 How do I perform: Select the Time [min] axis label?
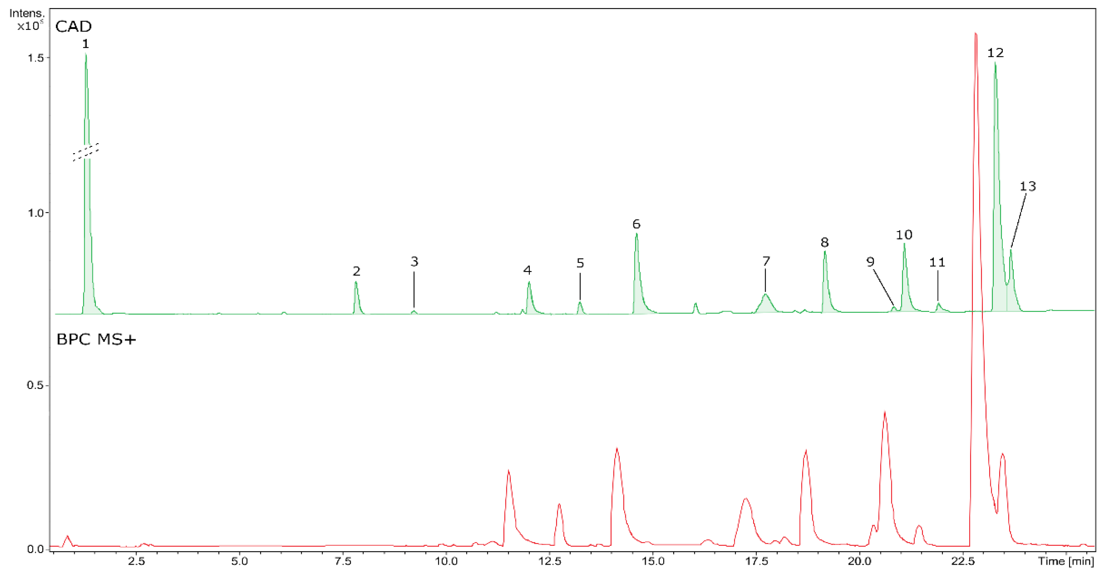pyautogui.click(x=1066, y=561)
